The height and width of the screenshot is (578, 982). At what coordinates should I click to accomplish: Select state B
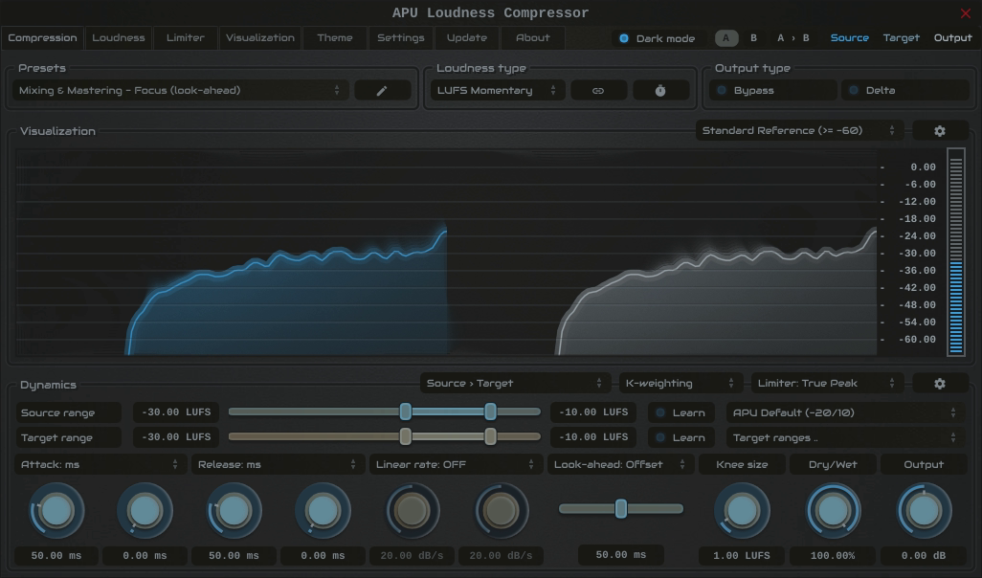point(753,38)
